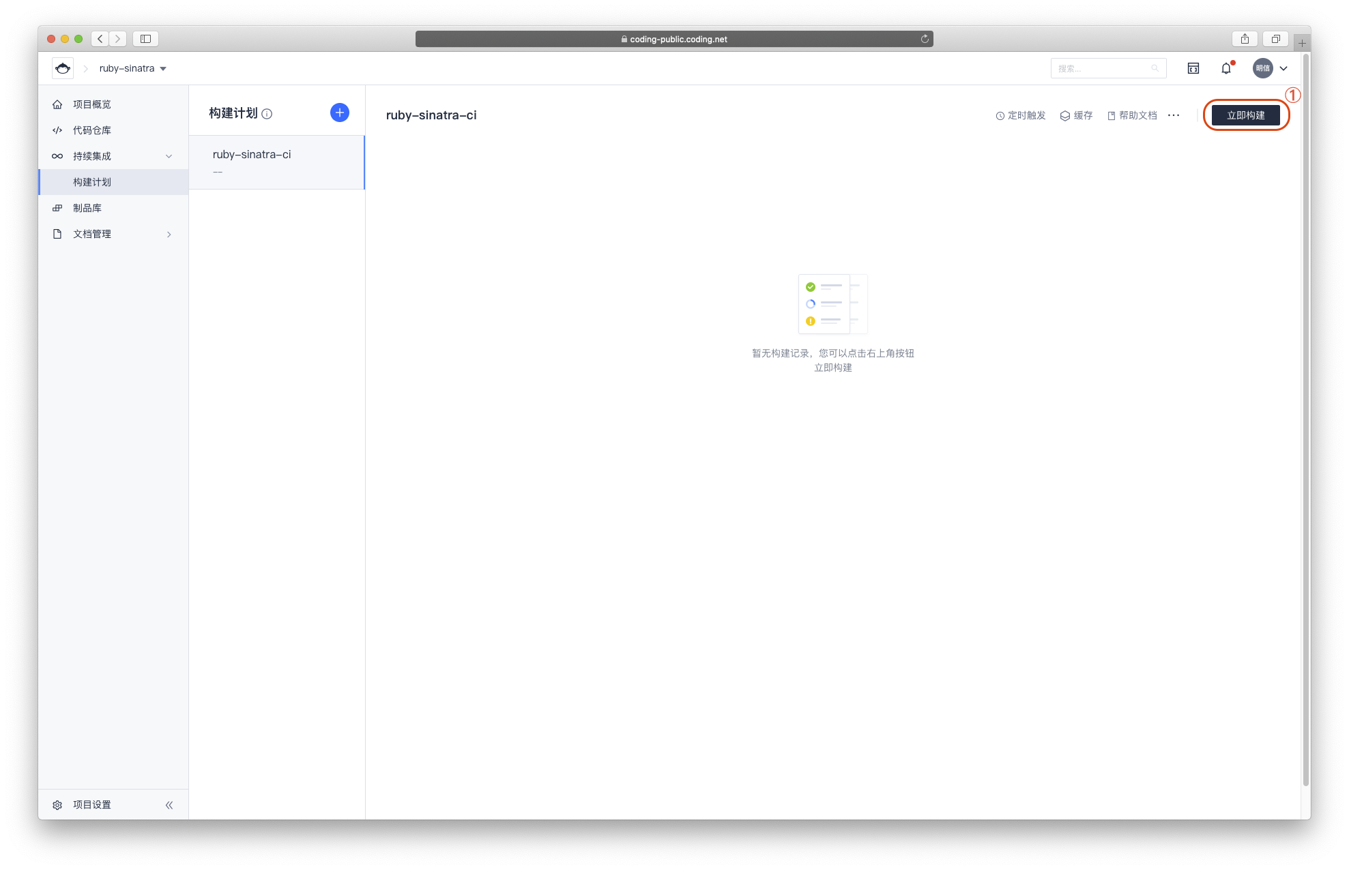The image size is (1349, 870).
Task: Click the calendar icon in top bar
Action: pos(1193,68)
